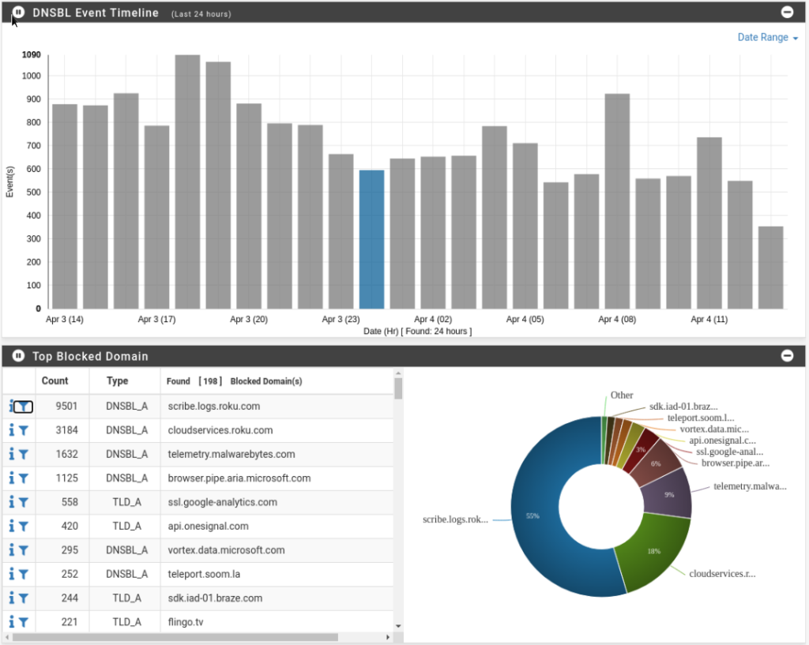Pause the DNSBL Event Timeline widget

(x=18, y=12)
